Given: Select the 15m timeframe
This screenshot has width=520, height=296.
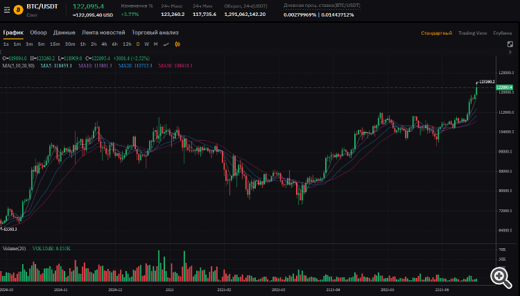Looking at the screenshot, I should coord(55,44).
